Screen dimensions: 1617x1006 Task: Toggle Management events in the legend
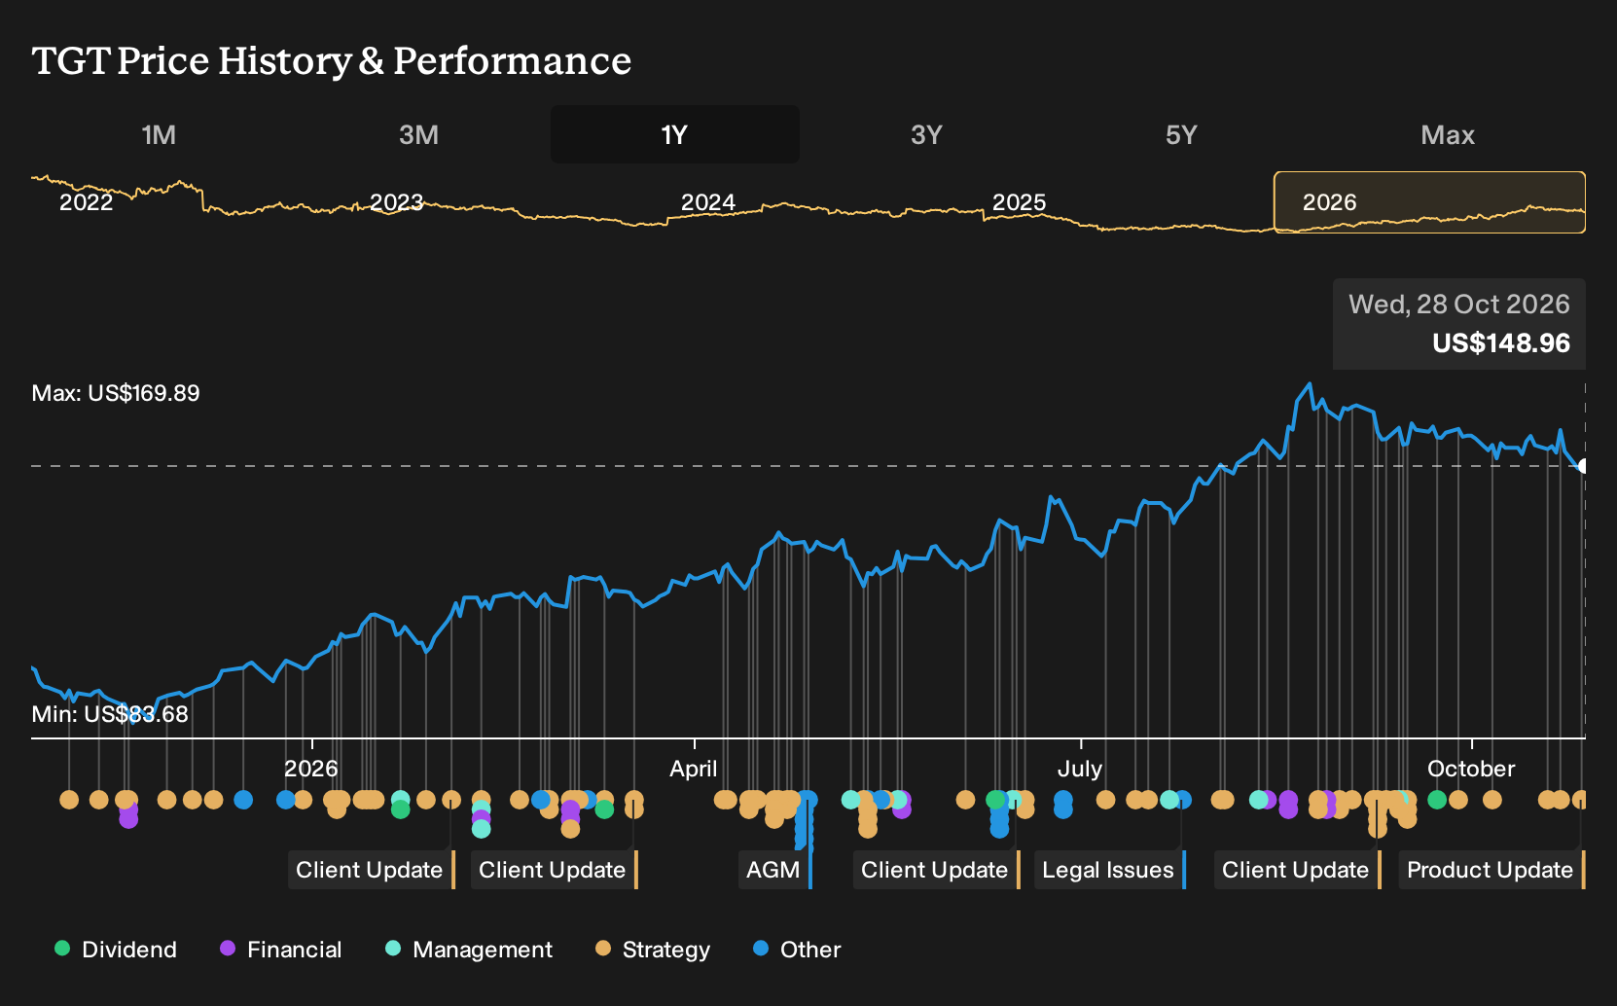coord(469,950)
